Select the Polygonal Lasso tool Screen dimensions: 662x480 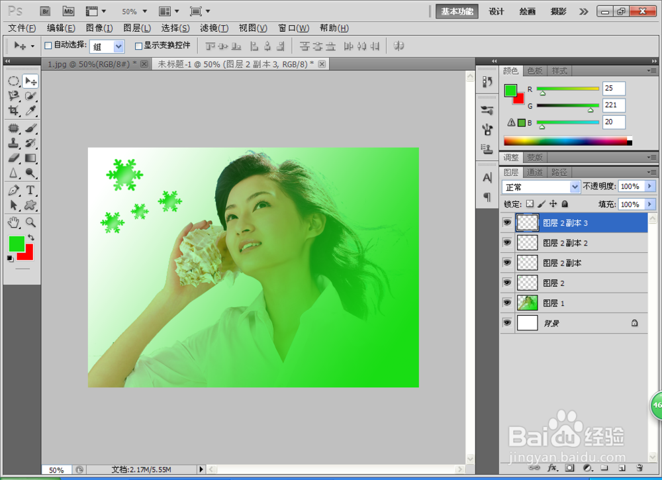coord(13,96)
